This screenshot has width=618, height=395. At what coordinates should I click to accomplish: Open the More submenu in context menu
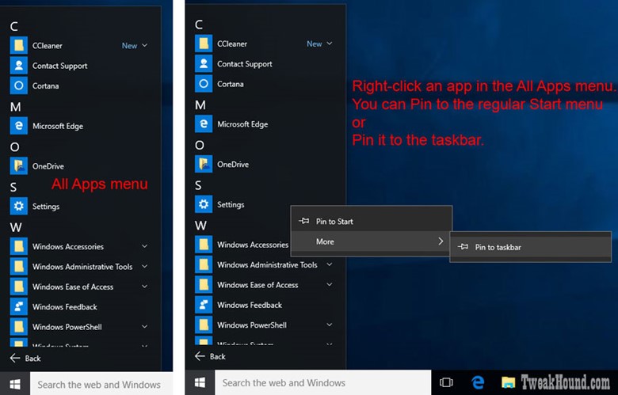372,241
